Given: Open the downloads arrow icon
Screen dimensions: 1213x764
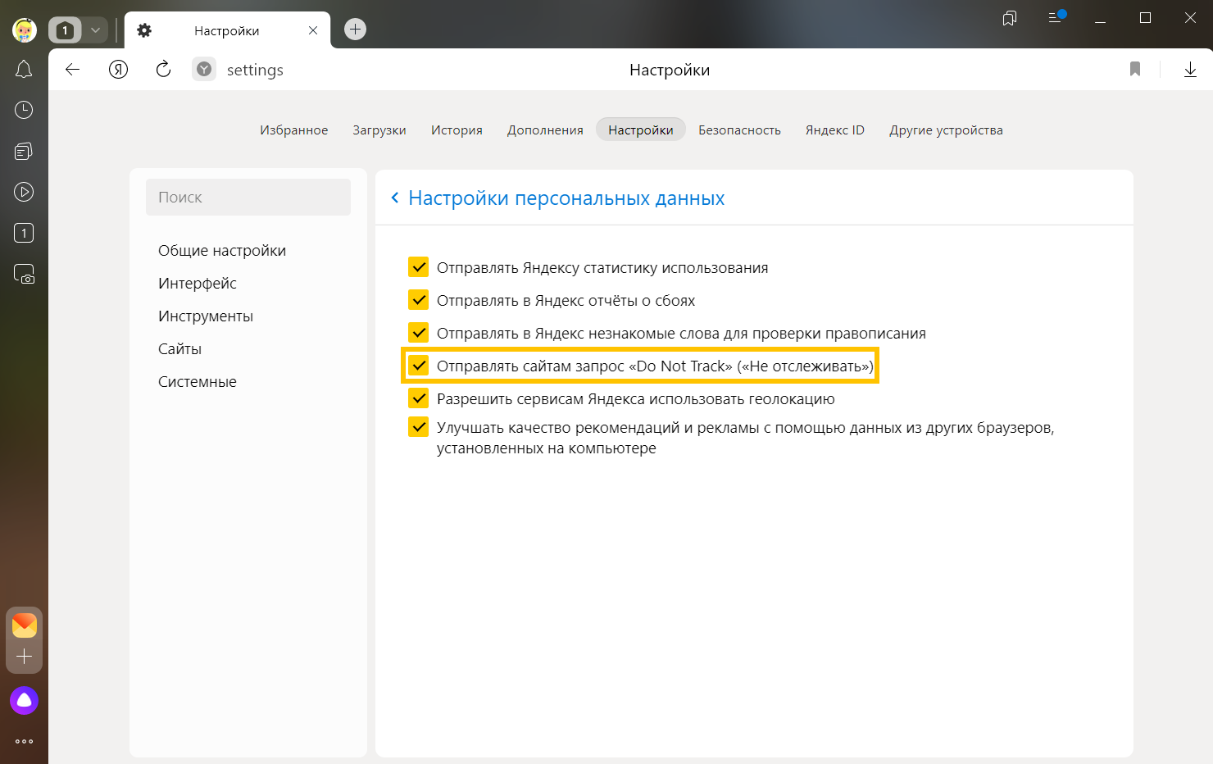Looking at the screenshot, I should (x=1190, y=70).
